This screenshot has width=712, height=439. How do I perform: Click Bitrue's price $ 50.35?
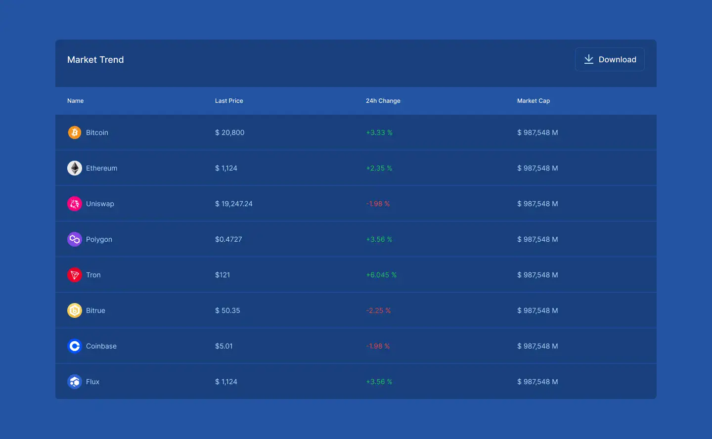227,310
